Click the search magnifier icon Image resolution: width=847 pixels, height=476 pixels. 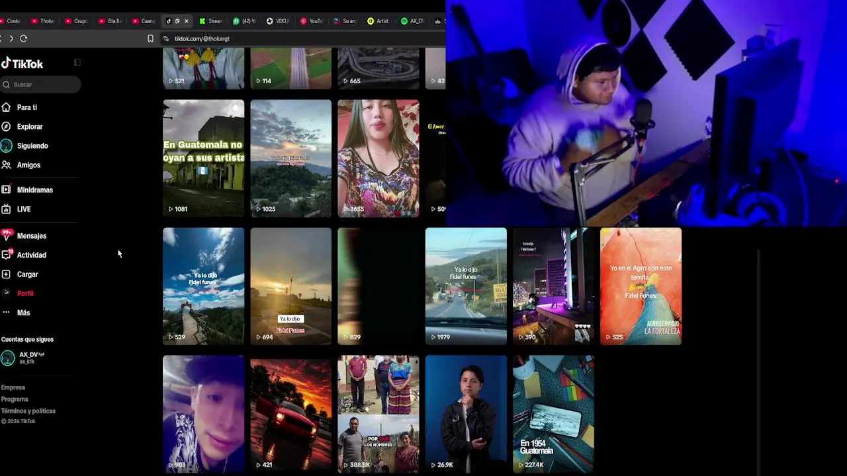point(6,85)
